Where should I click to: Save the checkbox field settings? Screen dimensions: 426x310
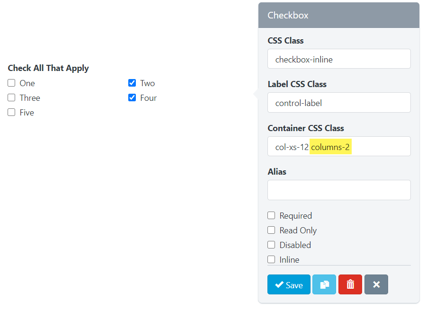[289, 284]
